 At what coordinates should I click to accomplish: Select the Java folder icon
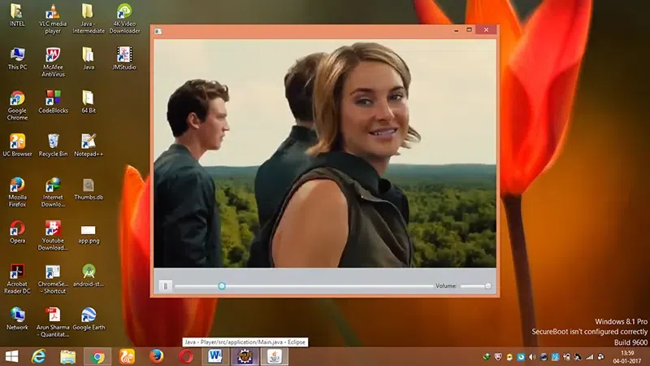pos(89,59)
